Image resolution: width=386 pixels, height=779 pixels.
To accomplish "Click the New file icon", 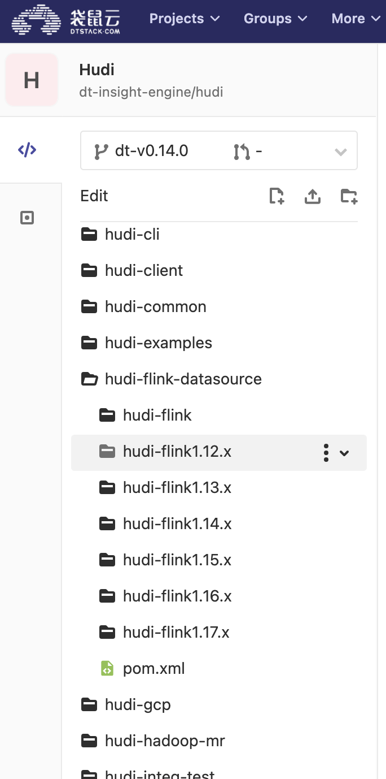I will pyautogui.click(x=277, y=196).
